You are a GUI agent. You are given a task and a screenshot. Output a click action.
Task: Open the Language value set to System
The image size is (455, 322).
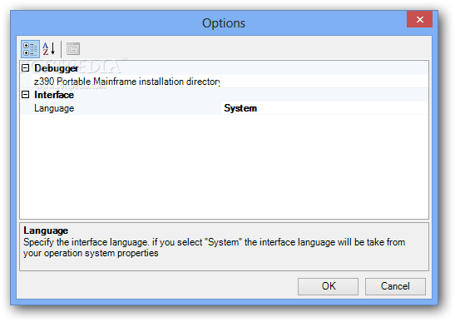pyautogui.click(x=324, y=108)
